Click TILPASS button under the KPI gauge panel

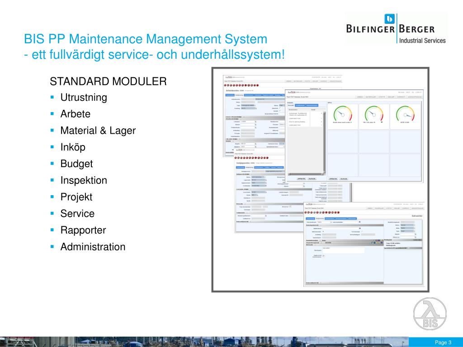pyautogui.click(x=344, y=179)
